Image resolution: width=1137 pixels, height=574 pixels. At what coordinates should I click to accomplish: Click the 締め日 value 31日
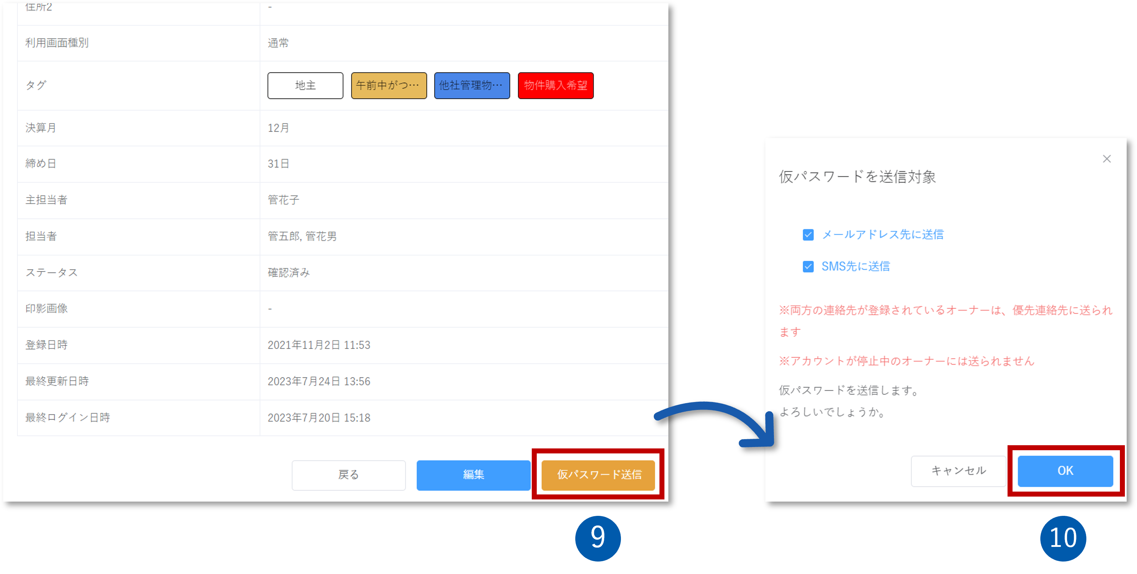tap(277, 163)
